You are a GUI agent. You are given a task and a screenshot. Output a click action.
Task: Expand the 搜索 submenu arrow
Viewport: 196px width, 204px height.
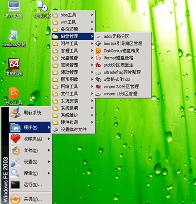pyautogui.click(x=49, y=173)
